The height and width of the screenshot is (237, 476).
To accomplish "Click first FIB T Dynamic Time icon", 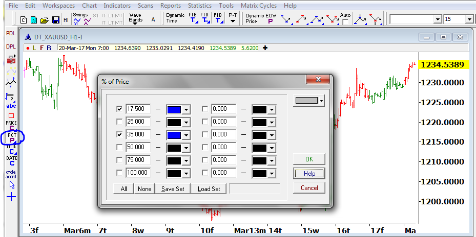I will (193, 18).
